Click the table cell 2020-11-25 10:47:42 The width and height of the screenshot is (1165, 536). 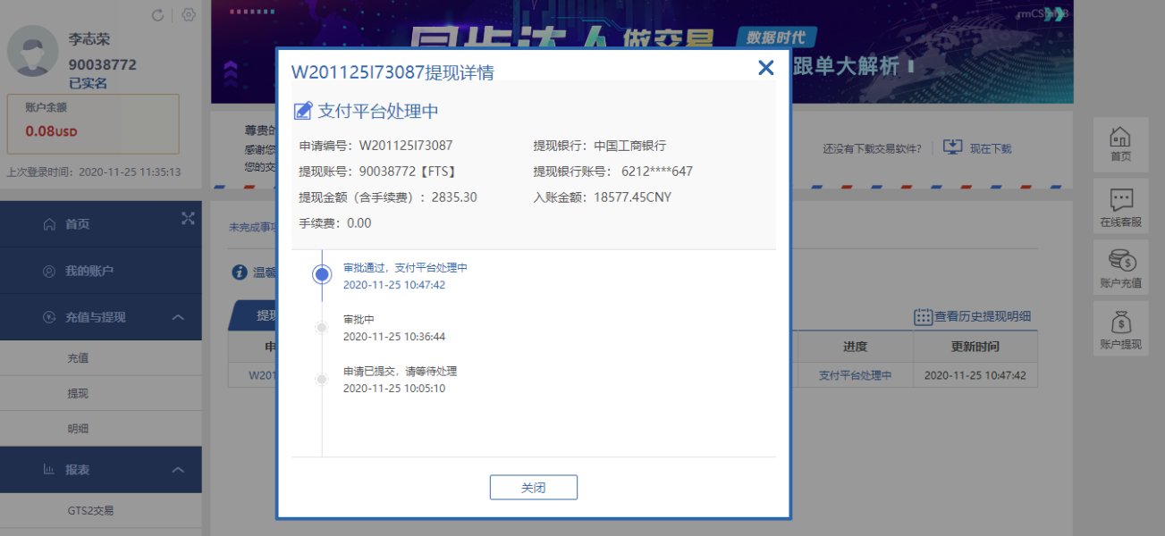tap(975, 376)
